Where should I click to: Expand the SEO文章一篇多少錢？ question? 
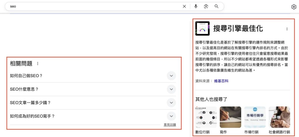click(x=171, y=103)
